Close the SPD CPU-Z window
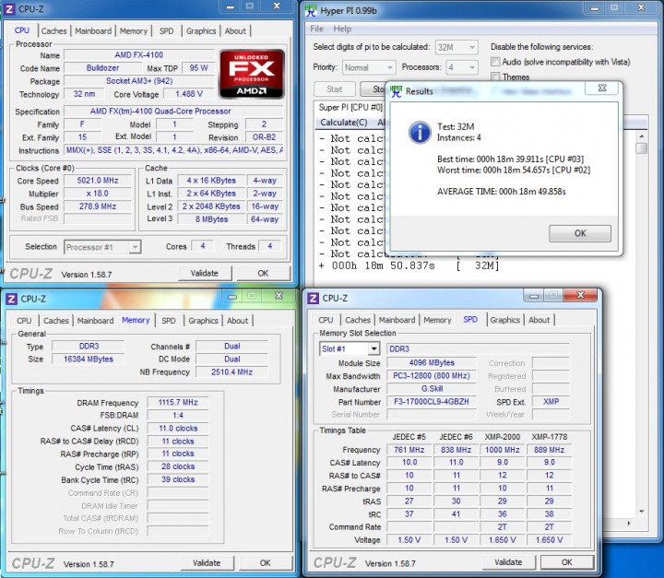664x578 pixels. tap(580, 295)
